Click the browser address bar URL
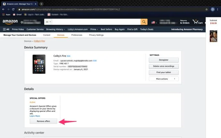The image size is (221, 138). [x=70, y=9]
